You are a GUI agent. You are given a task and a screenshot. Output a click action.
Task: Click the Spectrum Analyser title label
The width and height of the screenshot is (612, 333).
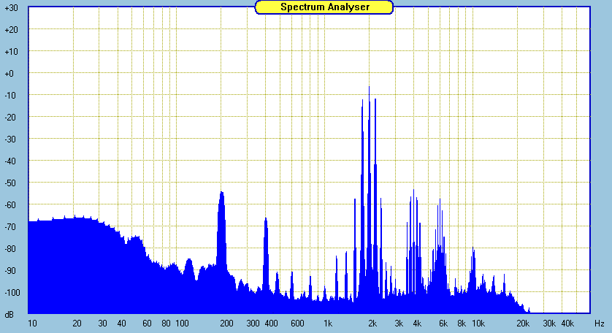tap(324, 7)
